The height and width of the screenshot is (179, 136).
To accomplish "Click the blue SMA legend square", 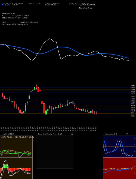I will tap(3, 4).
